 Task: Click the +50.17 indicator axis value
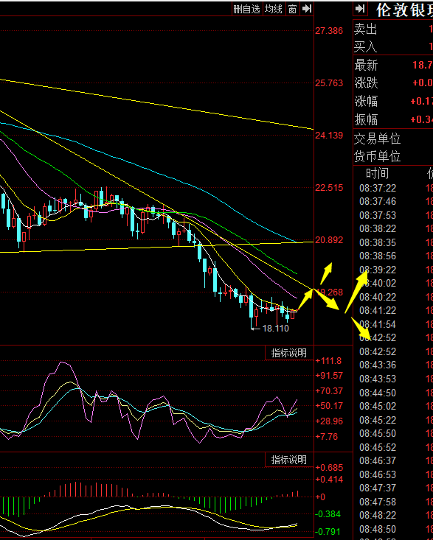pos(329,406)
